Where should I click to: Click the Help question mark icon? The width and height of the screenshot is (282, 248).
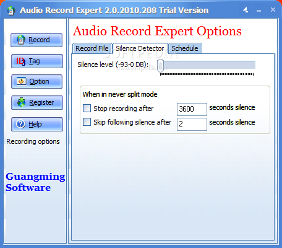click(21, 124)
